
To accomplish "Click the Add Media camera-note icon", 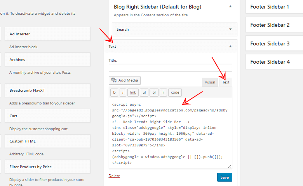I will tap(114, 80).
